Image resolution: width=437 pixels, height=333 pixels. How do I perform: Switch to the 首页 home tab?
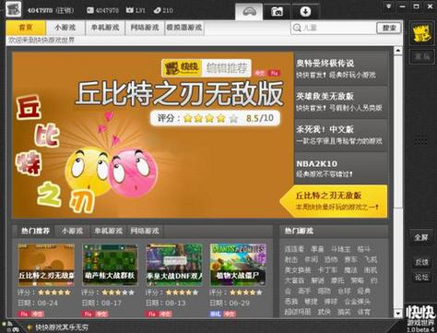(x=26, y=28)
